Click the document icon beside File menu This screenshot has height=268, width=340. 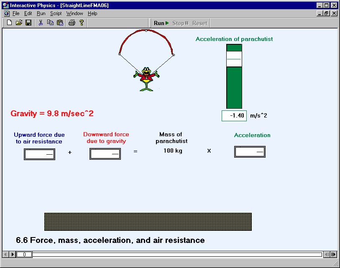click(7, 13)
